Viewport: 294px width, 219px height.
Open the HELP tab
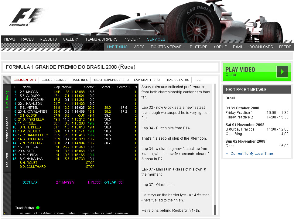tap(198, 80)
